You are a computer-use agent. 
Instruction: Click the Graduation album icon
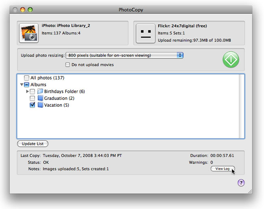[x=40, y=98]
